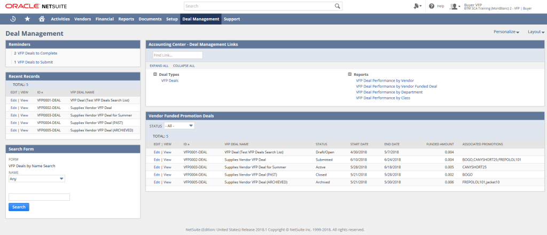Image resolution: width=547 pixels, height=235 pixels.
Task: Open the Support menu
Action: tap(232, 19)
